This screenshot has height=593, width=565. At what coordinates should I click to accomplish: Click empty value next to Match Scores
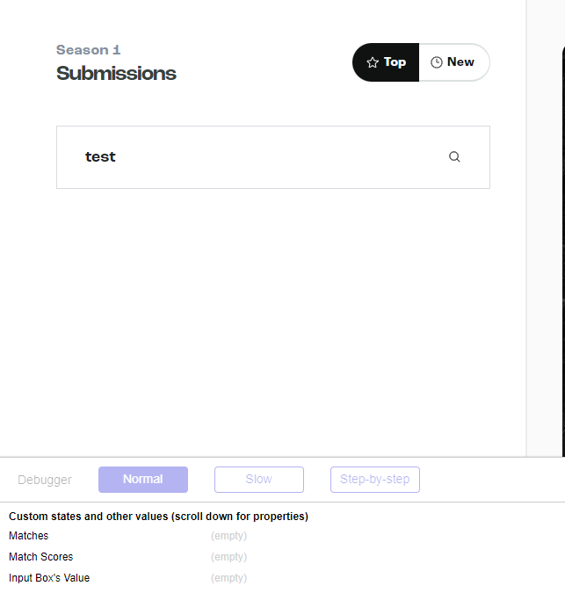pyautogui.click(x=228, y=557)
